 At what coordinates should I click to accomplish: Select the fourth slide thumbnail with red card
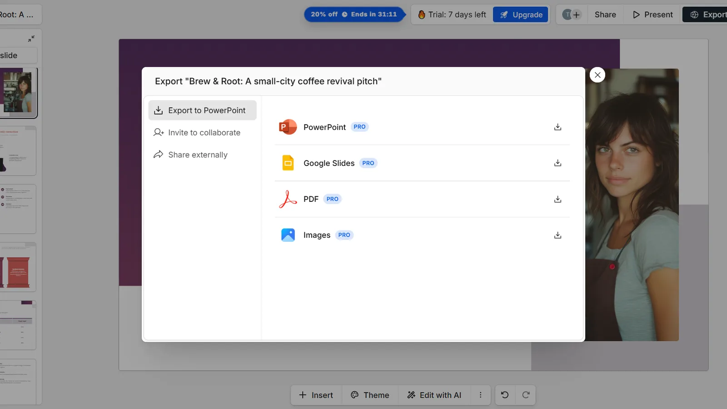click(x=18, y=267)
